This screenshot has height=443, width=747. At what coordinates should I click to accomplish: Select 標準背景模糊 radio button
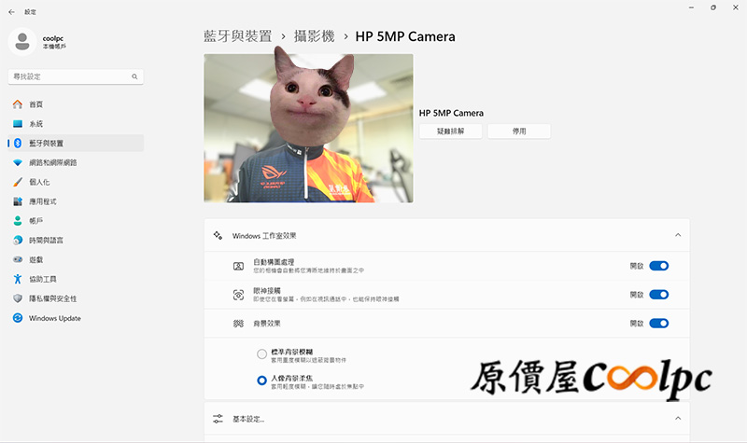(x=261, y=354)
